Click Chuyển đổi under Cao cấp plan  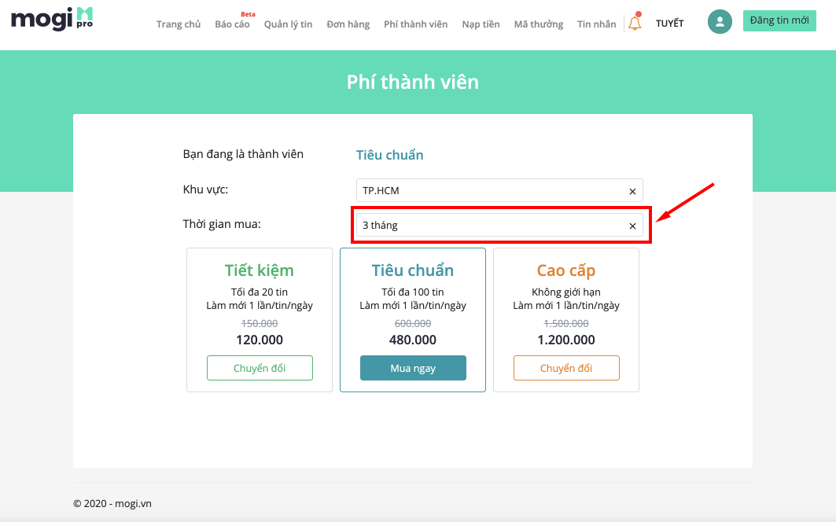tap(566, 368)
